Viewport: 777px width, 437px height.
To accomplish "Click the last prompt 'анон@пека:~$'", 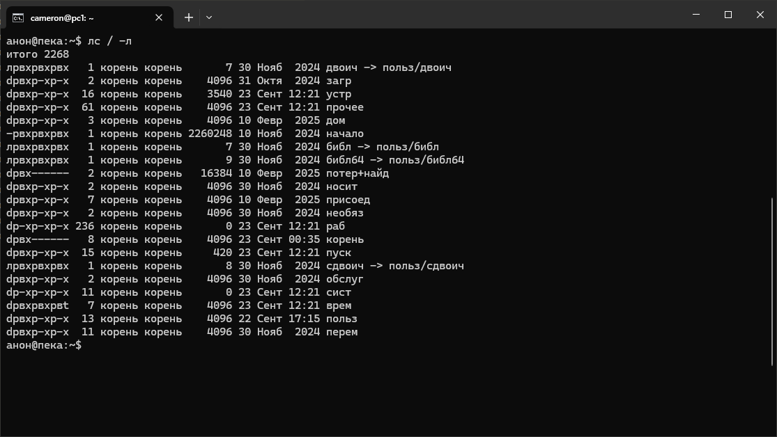I will (x=44, y=345).
